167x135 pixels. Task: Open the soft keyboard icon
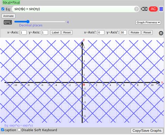click(x=8, y=22)
